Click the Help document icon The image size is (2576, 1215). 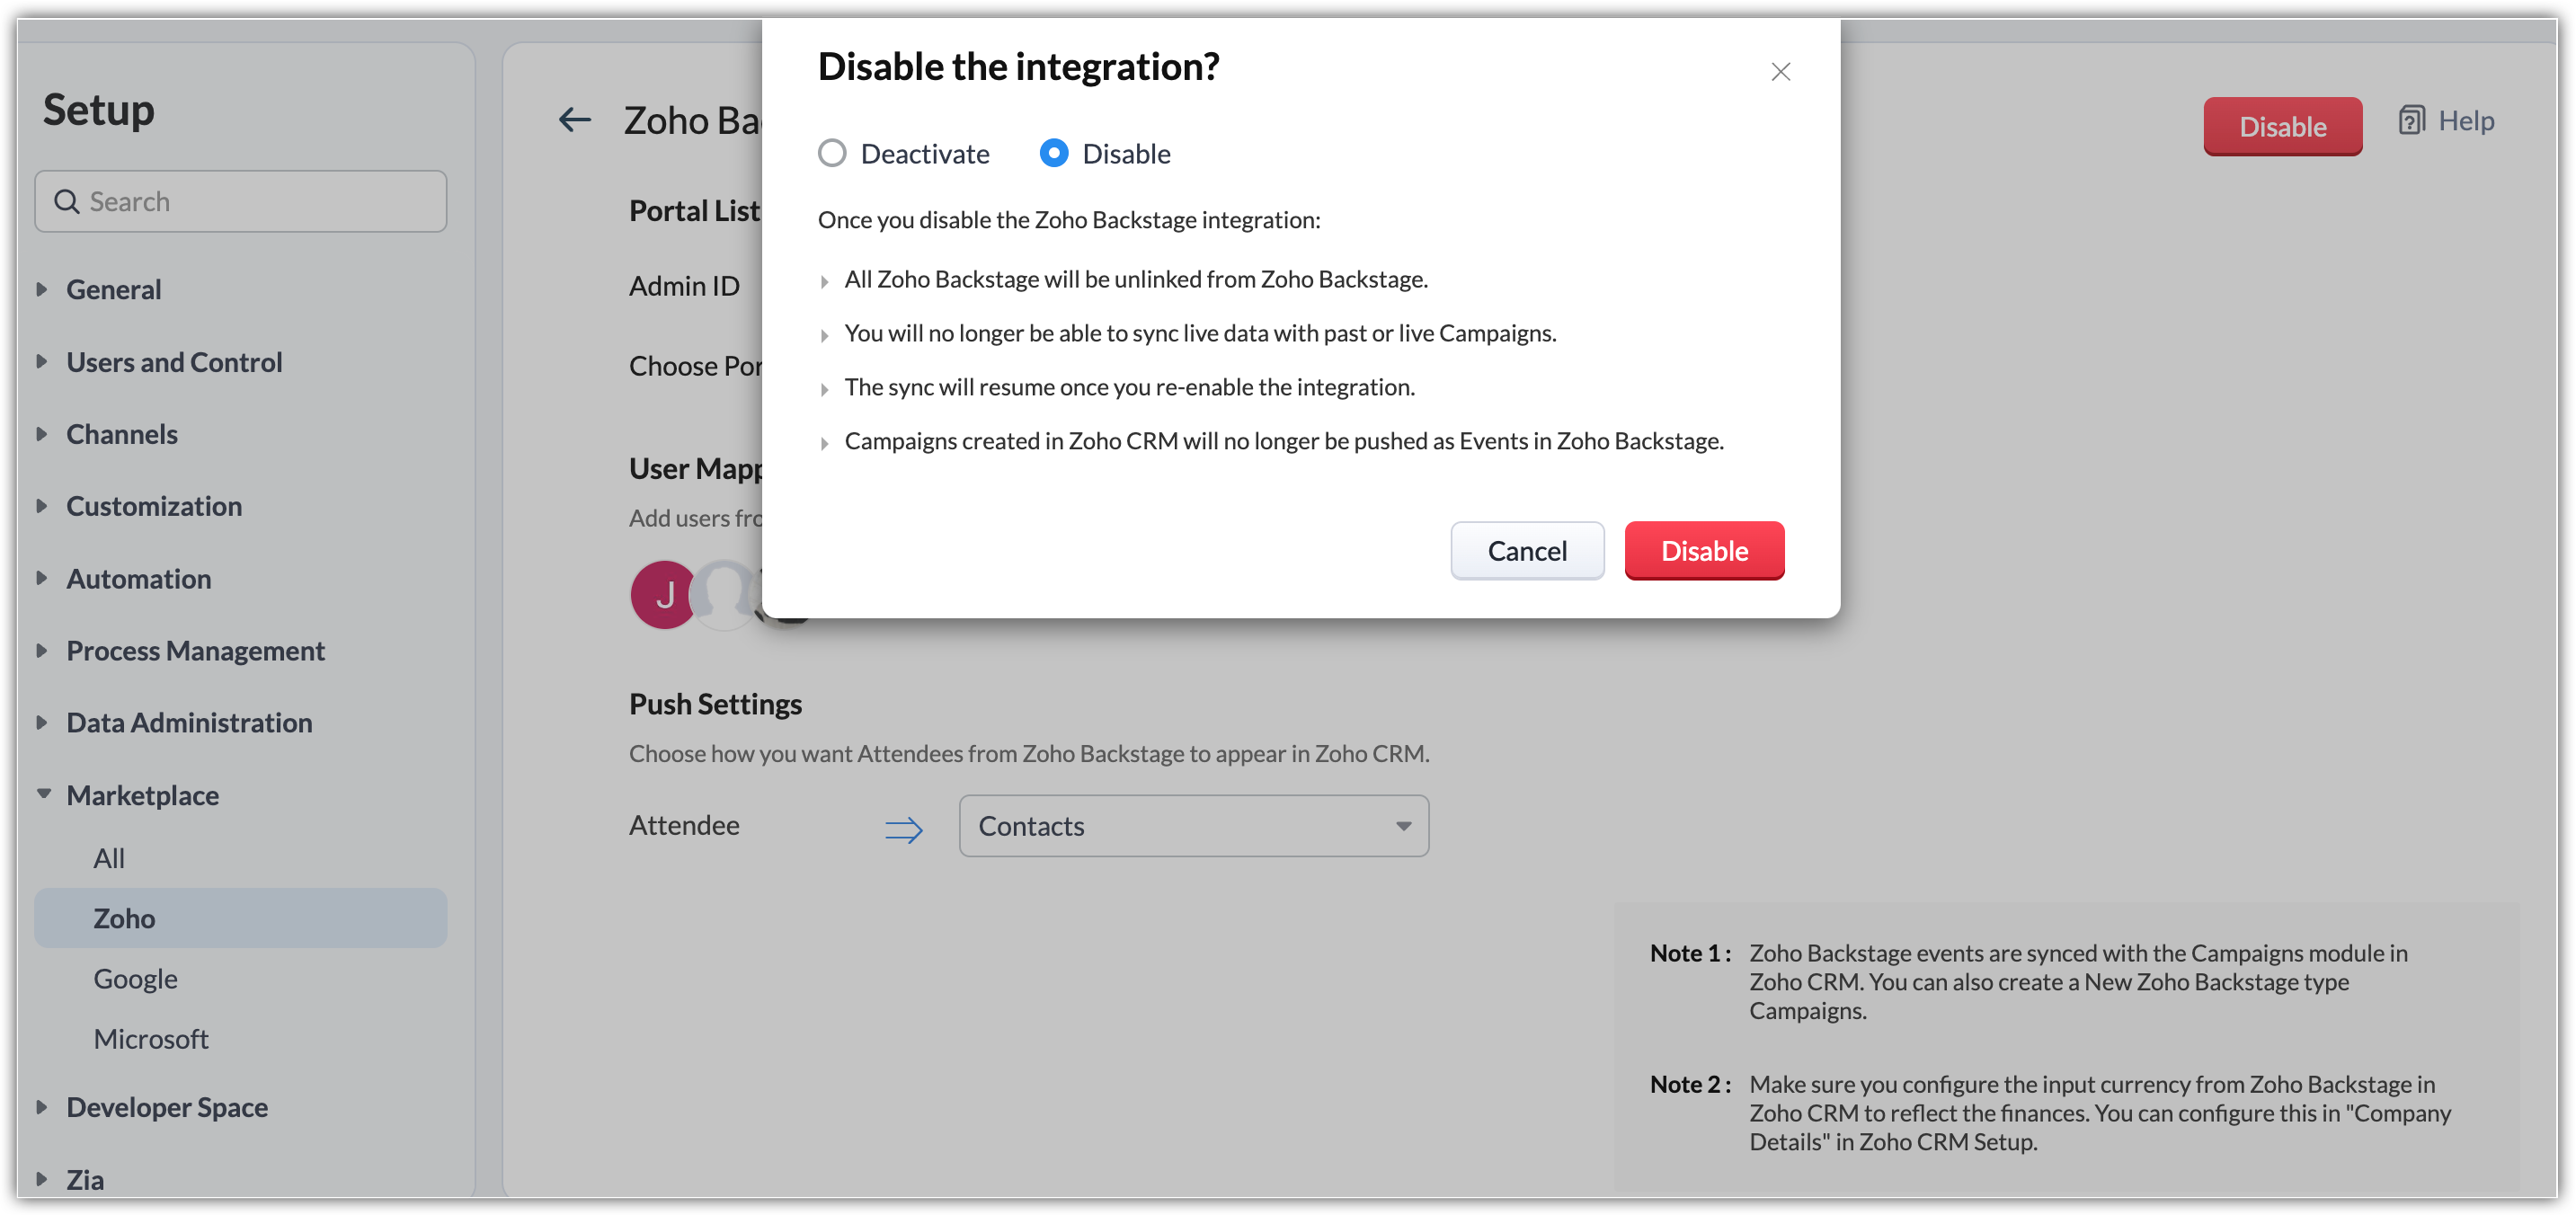[x=2411, y=121]
